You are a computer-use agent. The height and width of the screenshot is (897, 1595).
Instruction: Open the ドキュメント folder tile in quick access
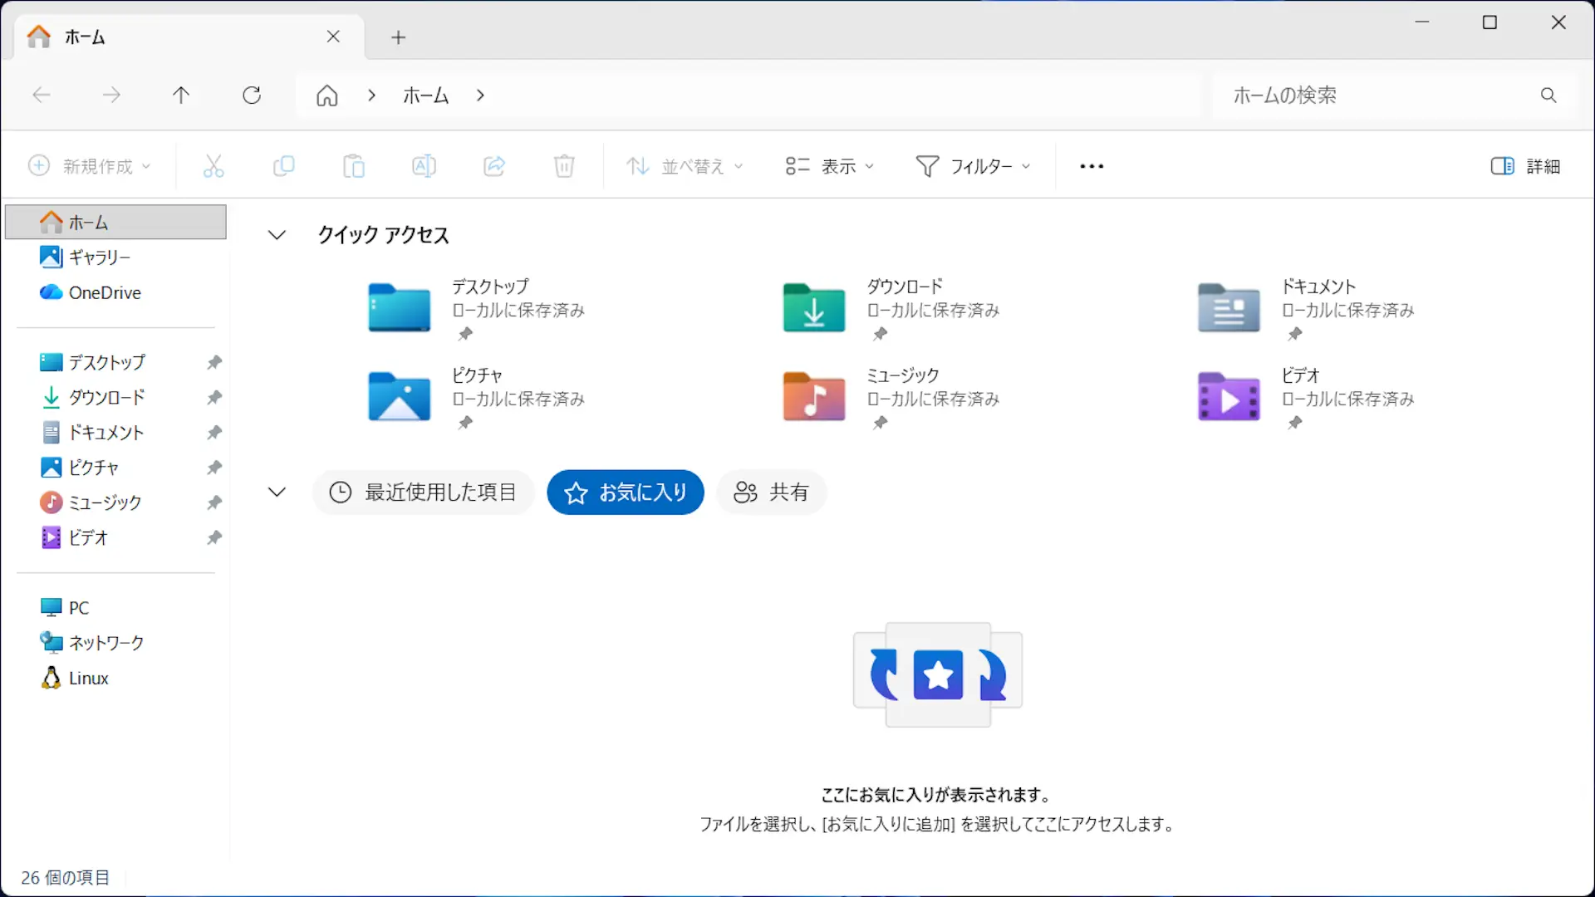click(1307, 310)
